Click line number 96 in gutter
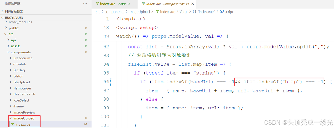The height and width of the screenshot is (128, 334). (x=106, y=82)
